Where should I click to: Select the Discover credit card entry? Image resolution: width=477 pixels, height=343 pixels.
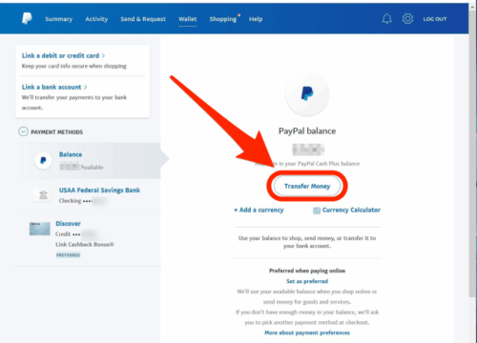point(88,239)
